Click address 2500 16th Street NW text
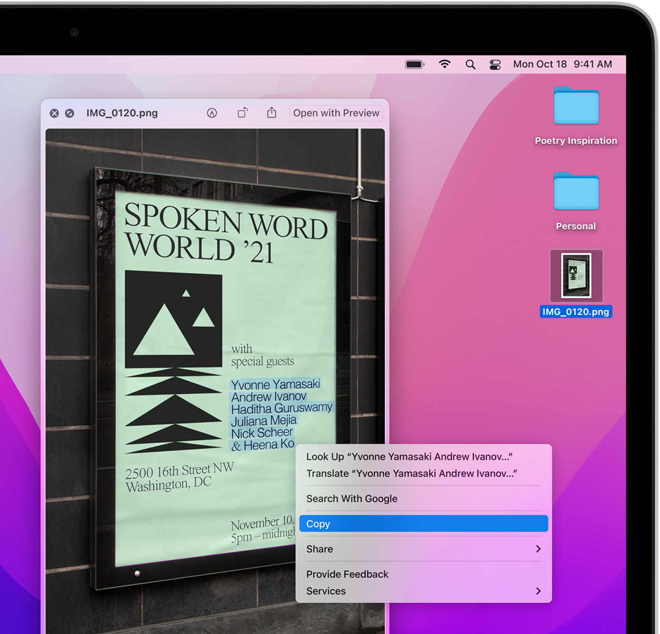The height and width of the screenshot is (634, 660). coord(179,470)
